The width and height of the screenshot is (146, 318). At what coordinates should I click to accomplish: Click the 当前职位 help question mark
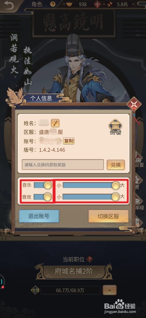point(90,259)
